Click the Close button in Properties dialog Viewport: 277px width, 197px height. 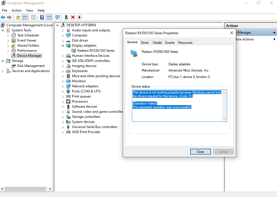tap(200, 152)
